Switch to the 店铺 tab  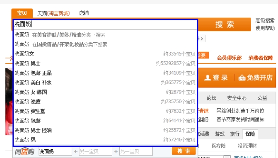point(84,13)
